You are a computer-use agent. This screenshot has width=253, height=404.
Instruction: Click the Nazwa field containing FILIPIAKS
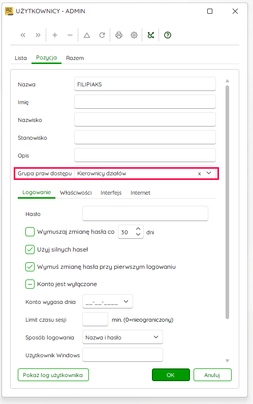tap(145, 84)
